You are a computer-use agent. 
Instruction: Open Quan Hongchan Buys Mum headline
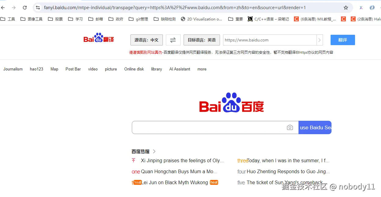[x=179, y=171]
